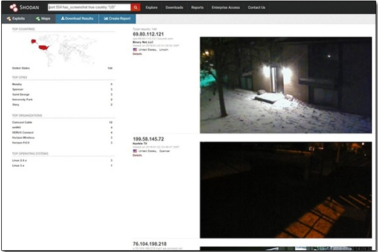The width and height of the screenshot is (378, 252).
Task: Filter by Murphy city
Action: (x=17, y=84)
